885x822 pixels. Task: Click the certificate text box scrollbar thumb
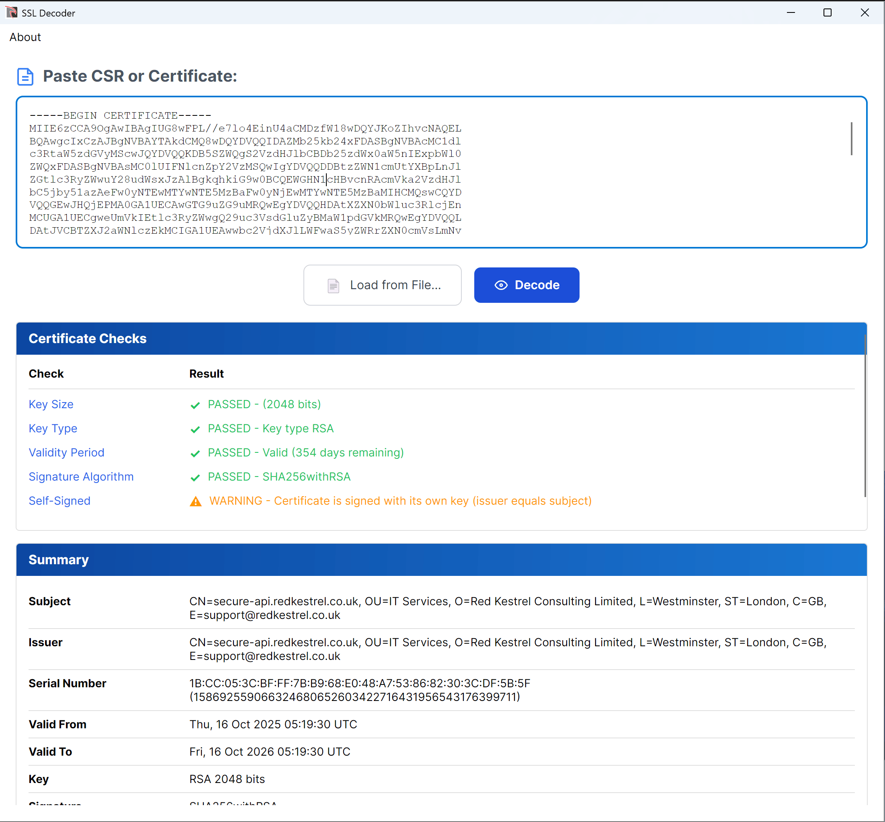point(851,139)
